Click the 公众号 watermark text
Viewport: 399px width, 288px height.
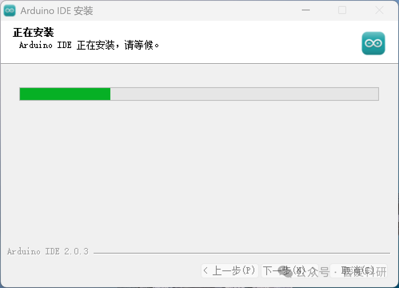tap(313, 272)
